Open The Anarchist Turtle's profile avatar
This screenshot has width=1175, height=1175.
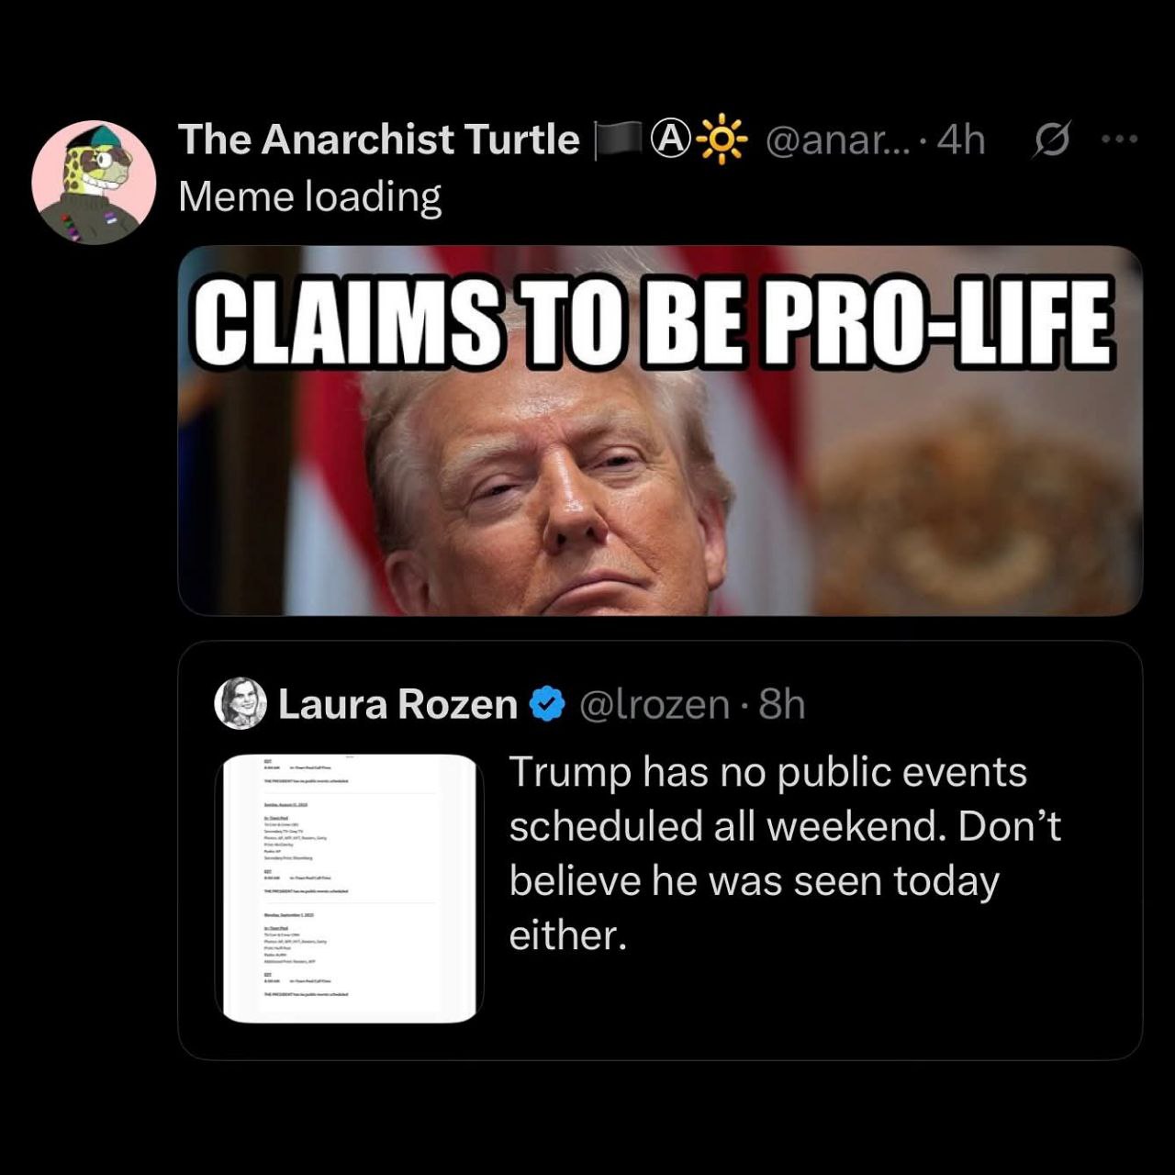point(94,182)
